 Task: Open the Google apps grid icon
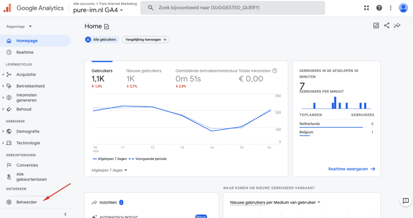[366, 8]
